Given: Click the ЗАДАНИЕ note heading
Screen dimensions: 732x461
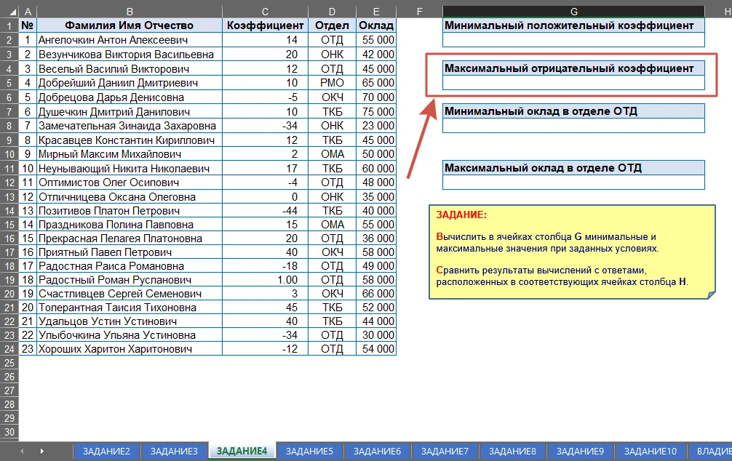Looking at the screenshot, I should [x=461, y=215].
